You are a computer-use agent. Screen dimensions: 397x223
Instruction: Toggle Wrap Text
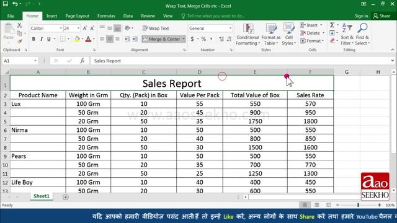156,28
